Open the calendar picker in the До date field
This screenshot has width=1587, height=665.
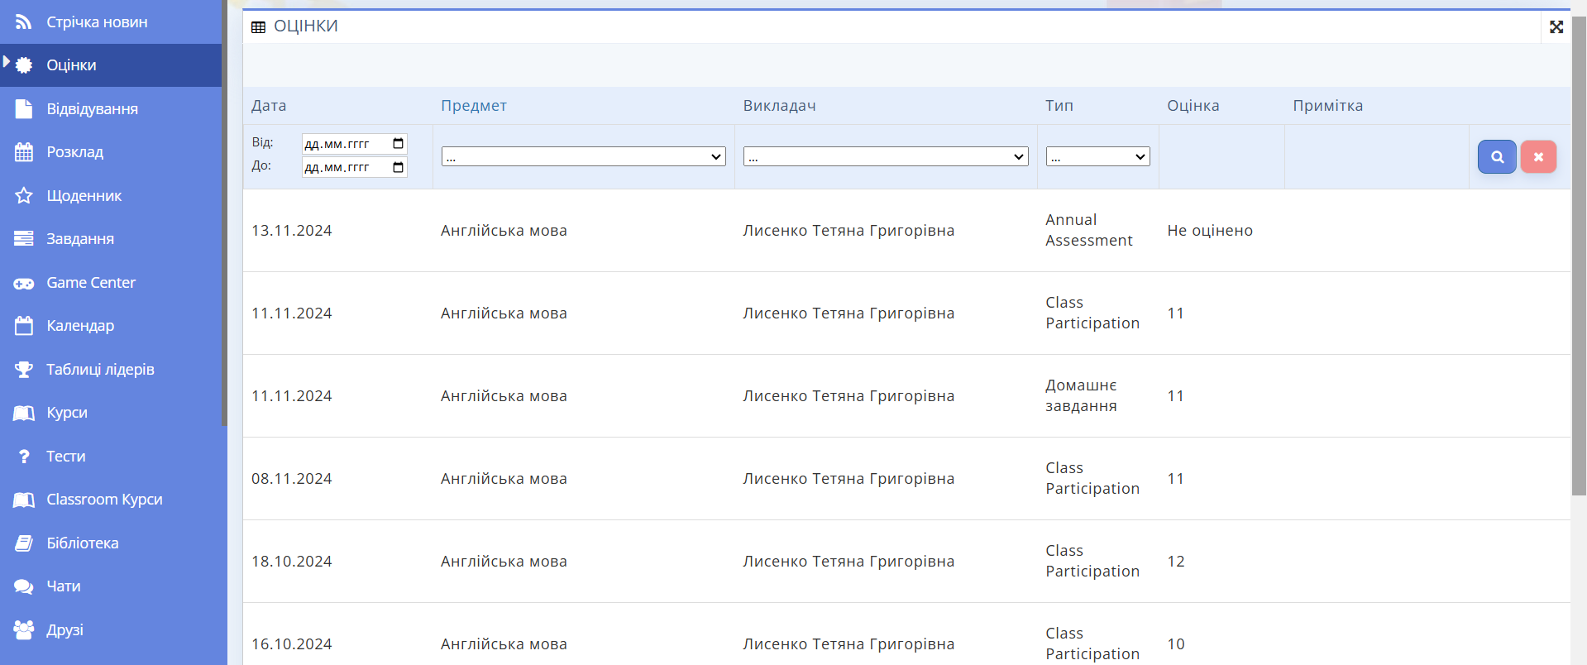pos(398,167)
